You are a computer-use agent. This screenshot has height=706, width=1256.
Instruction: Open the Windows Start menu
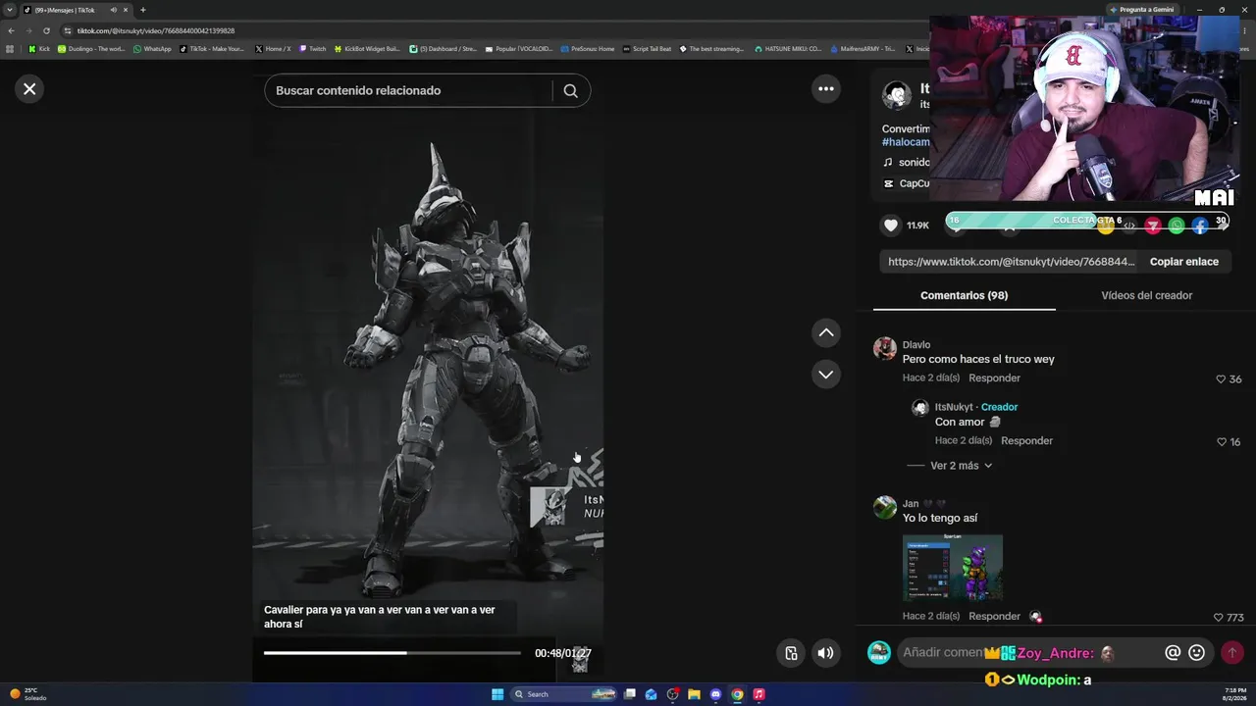[x=497, y=694]
